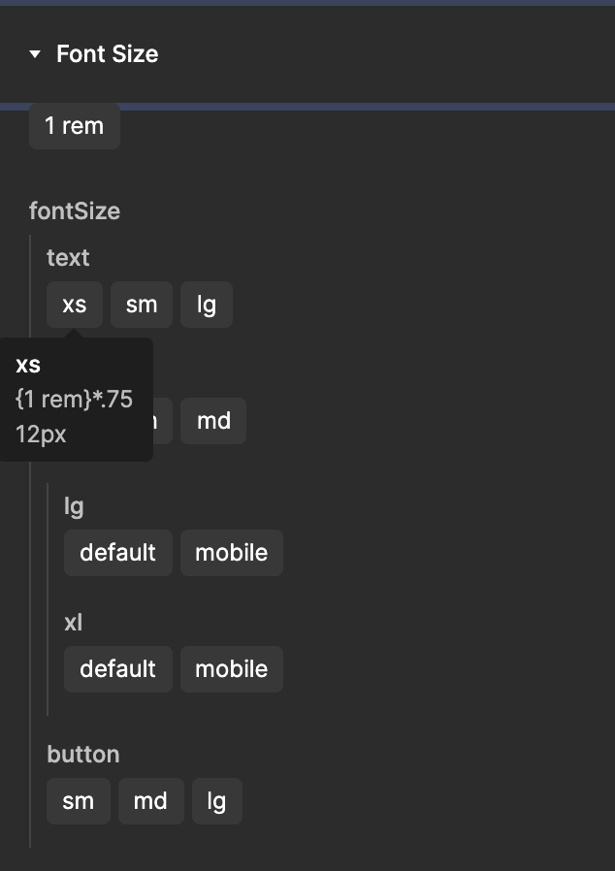Click the text group label
615x871 pixels.
pyautogui.click(x=67, y=257)
